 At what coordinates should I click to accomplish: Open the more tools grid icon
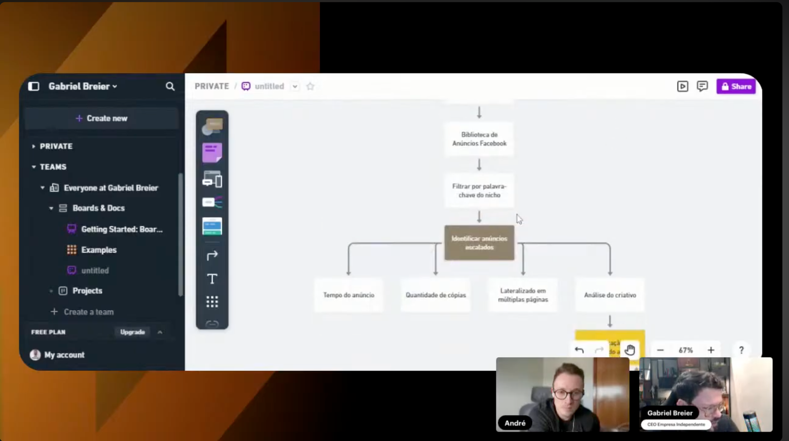[x=212, y=302]
